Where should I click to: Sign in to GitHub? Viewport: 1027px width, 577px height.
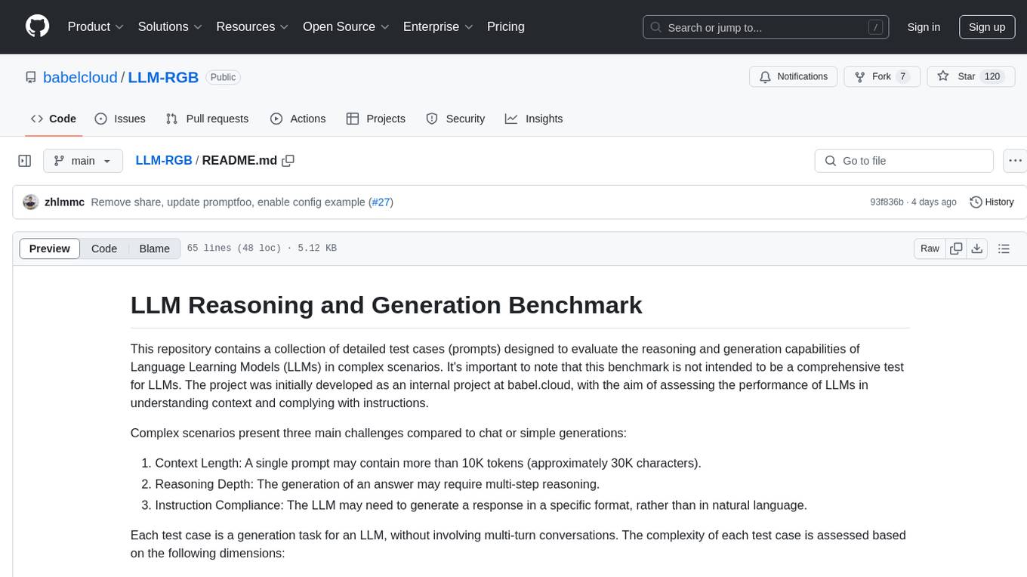point(924,27)
